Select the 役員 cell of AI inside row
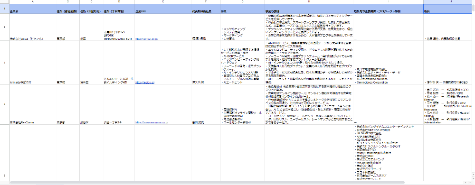The image size is (475, 185). [x=448, y=63]
